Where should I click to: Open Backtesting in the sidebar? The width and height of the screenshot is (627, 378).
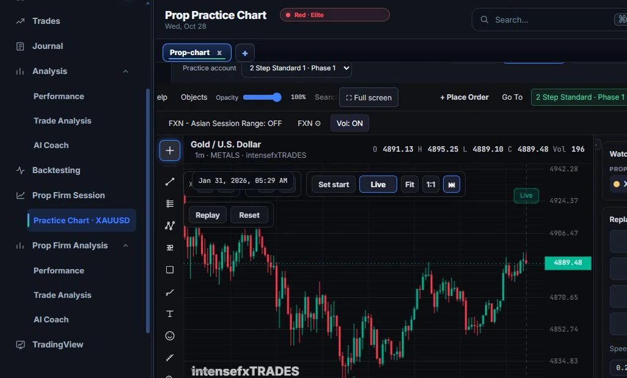point(56,170)
